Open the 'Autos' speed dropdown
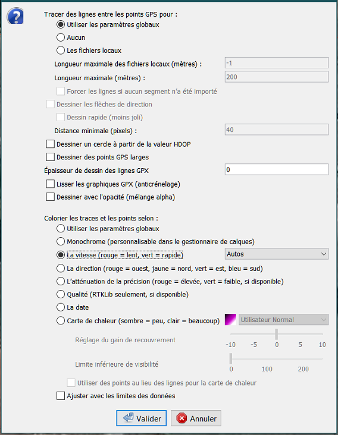Screen dimensions: 338x435 tap(276, 254)
